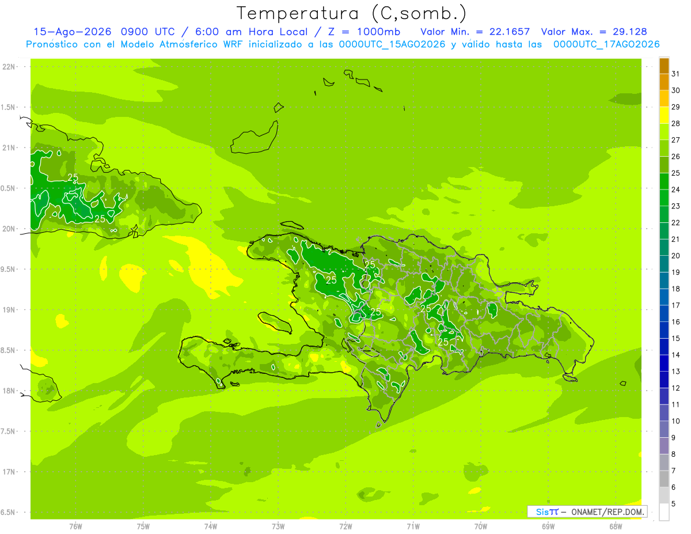Click the 22N latitude axis label

(x=10, y=67)
